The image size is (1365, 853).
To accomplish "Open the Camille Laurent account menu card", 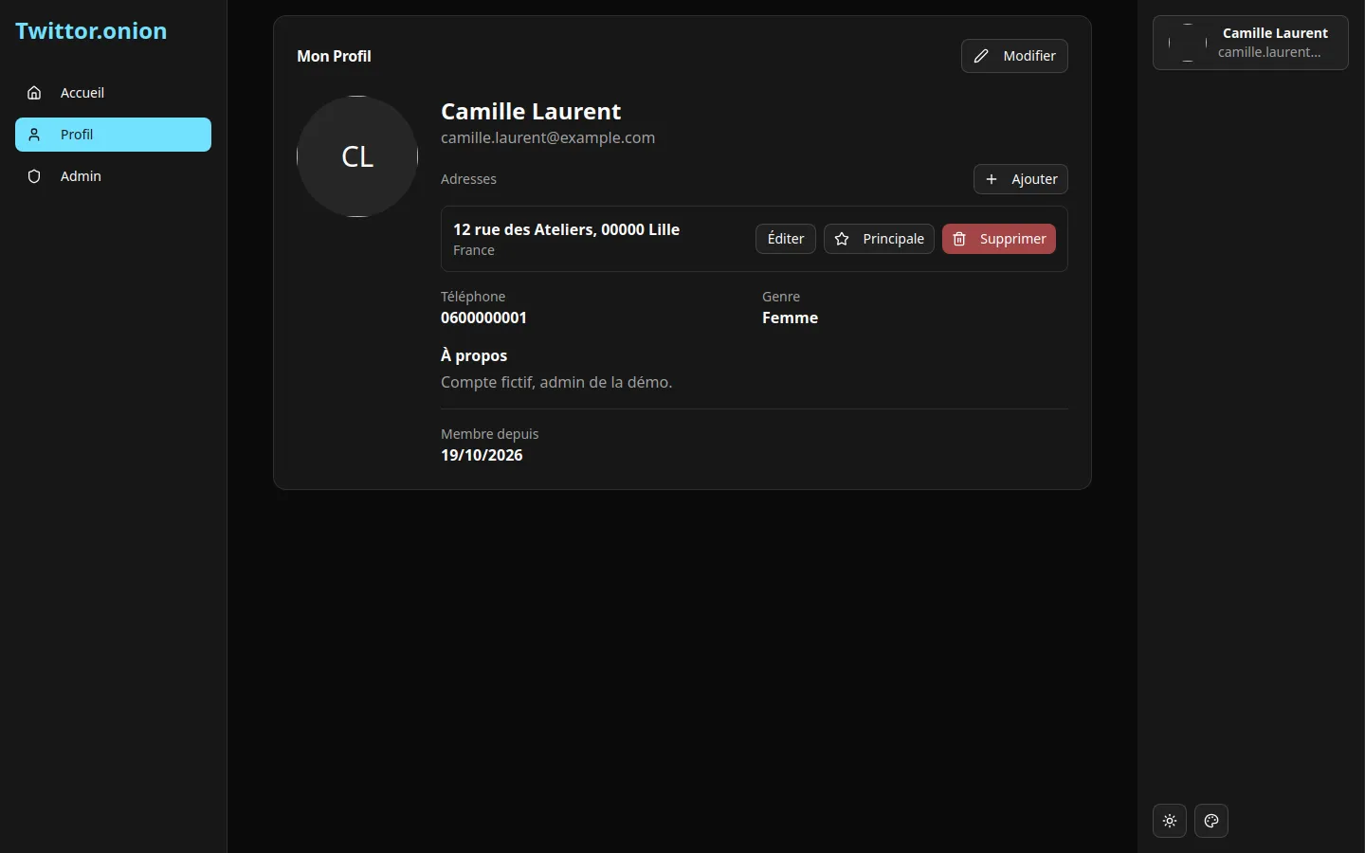I will tap(1250, 43).
